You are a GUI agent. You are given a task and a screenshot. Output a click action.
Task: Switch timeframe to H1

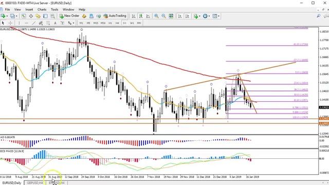coord(110,23)
